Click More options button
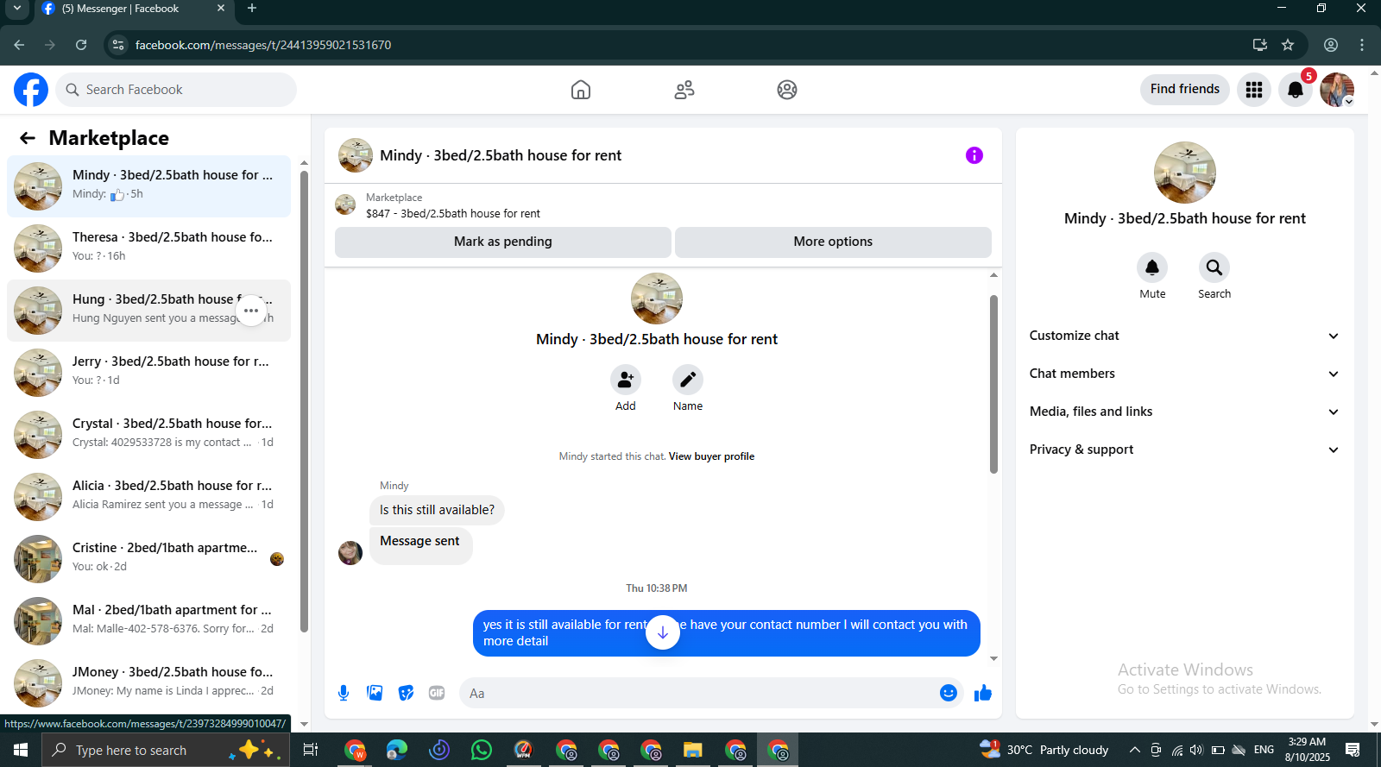The height and width of the screenshot is (767, 1381). [833, 242]
